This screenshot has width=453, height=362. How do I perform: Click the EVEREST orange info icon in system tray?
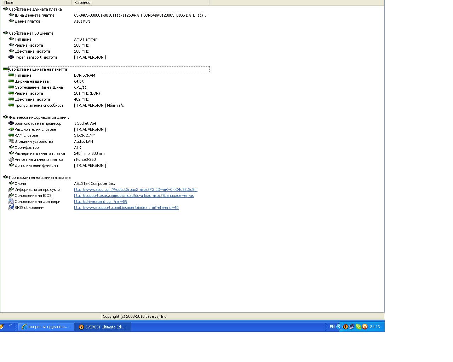point(345,327)
